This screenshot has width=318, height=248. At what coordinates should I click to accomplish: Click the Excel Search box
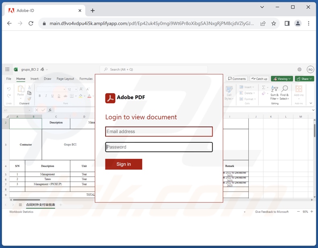click(154, 69)
